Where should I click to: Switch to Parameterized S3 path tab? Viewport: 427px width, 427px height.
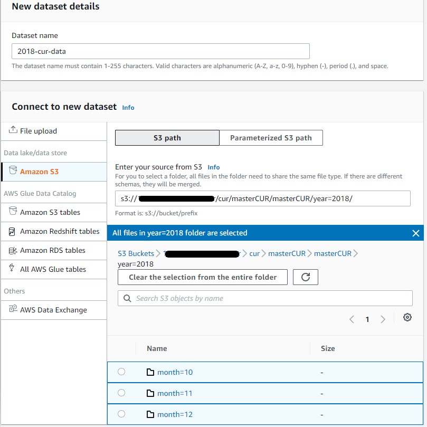pos(271,138)
